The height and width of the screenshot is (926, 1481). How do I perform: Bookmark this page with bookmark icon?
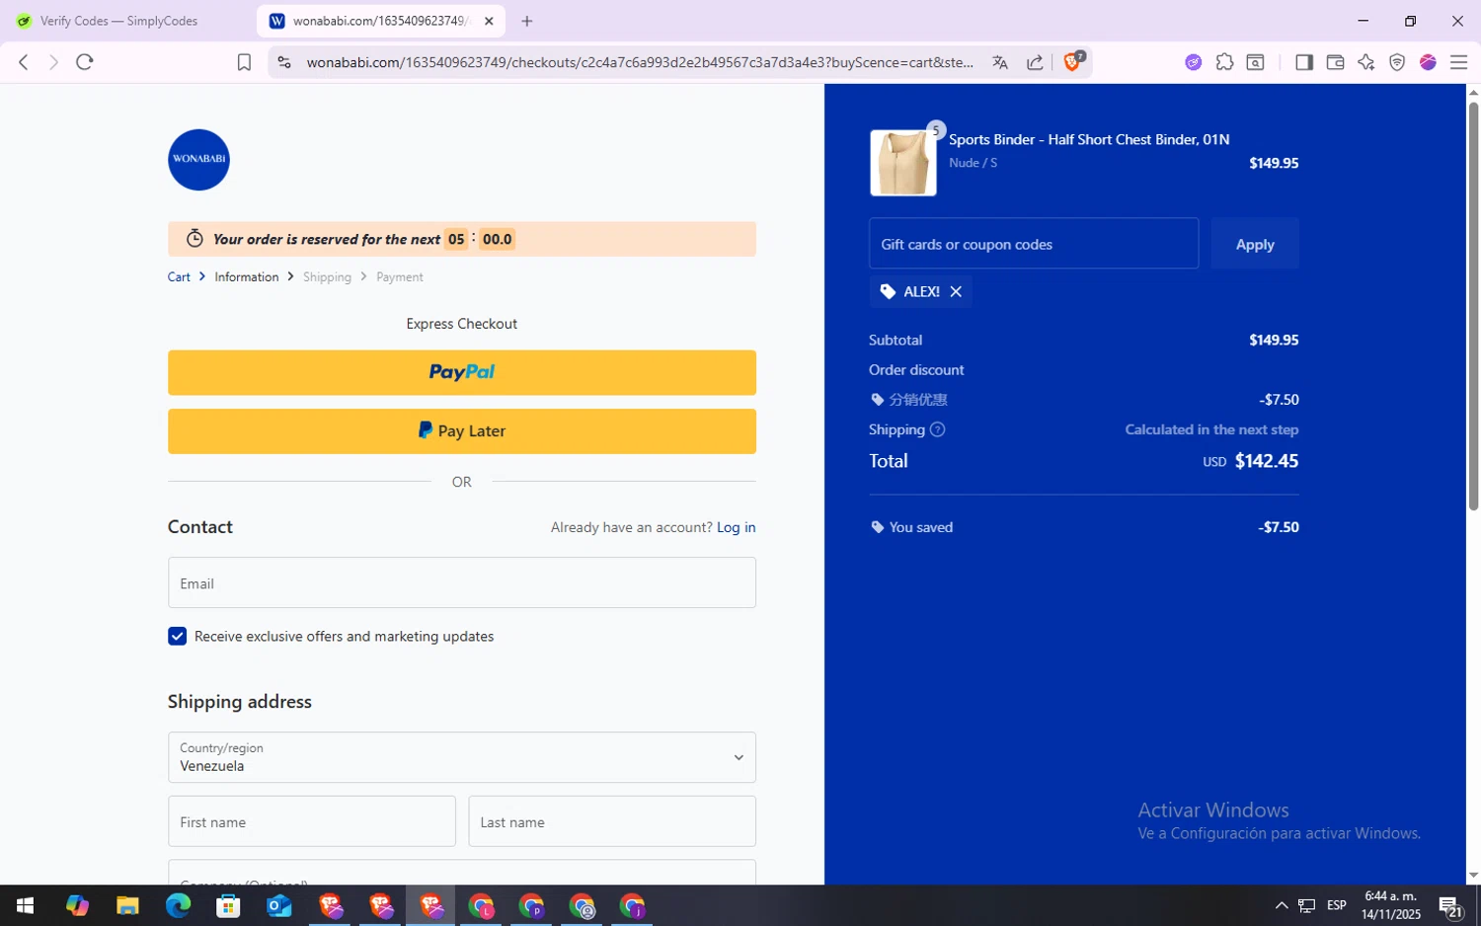point(244,62)
